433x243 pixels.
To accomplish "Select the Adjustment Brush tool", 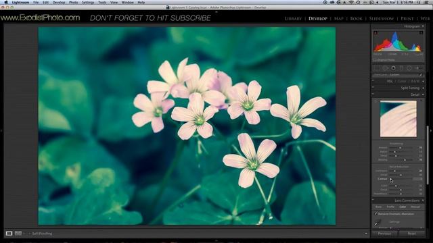I will [418, 68].
